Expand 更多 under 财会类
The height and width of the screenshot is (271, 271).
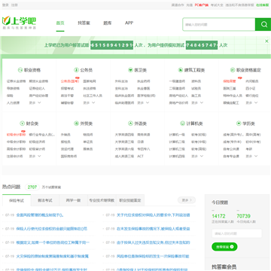35,156
